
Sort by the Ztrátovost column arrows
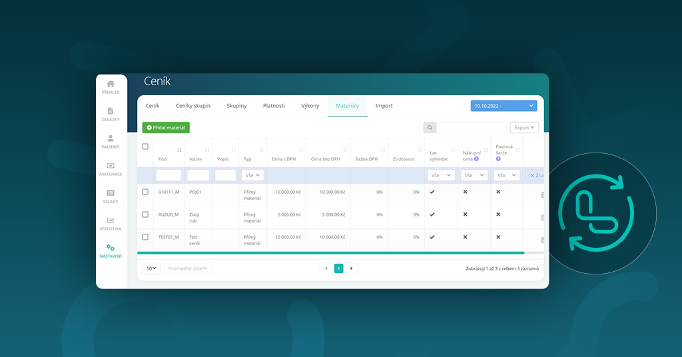(x=420, y=150)
